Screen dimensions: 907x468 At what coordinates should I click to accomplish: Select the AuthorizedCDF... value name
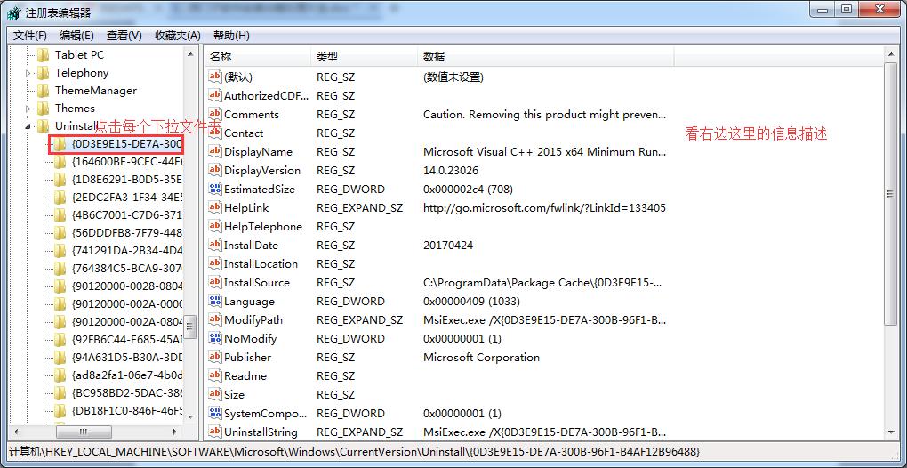coord(267,95)
